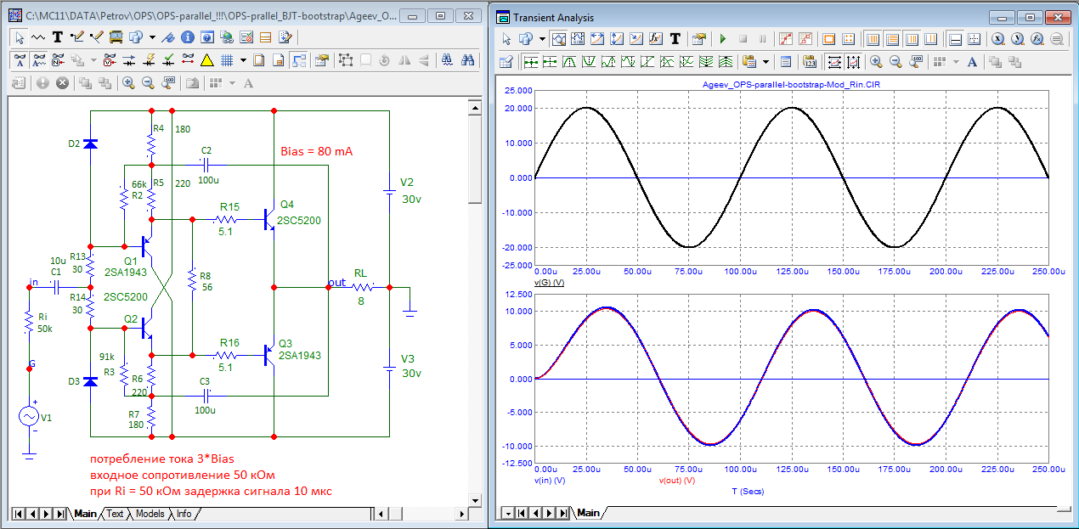The image size is (1079, 529).
Task: Zoom out in the schematic window toolbar
Action: [147, 83]
